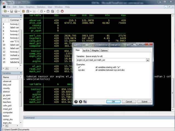The image size is (175, 131).
Task: Open the dropdown arrow next to Print icon
Action: (x=19, y=11)
